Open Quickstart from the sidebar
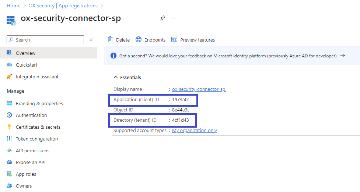Image resolution: width=360 pixels, height=192 pixels. tap(27, 65)
